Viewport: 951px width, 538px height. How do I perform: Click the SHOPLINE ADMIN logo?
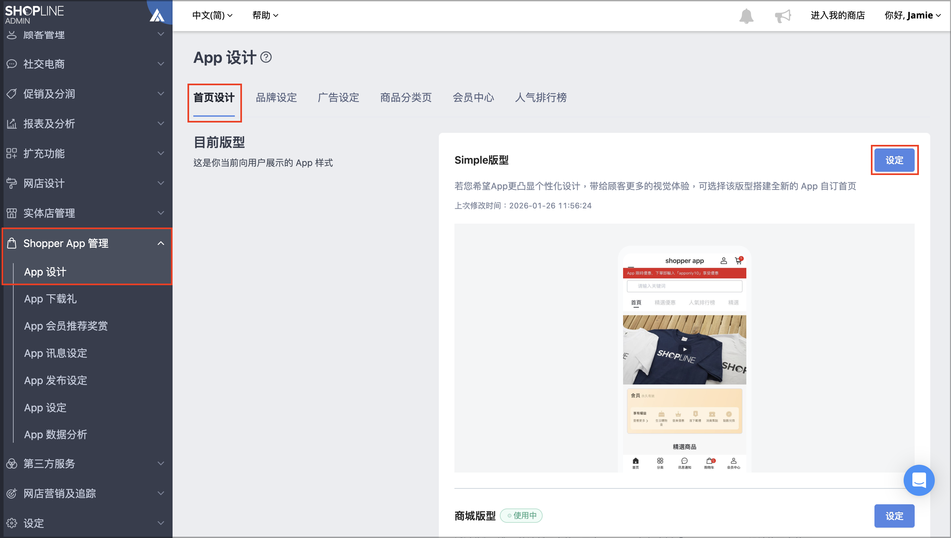[34, 15]
